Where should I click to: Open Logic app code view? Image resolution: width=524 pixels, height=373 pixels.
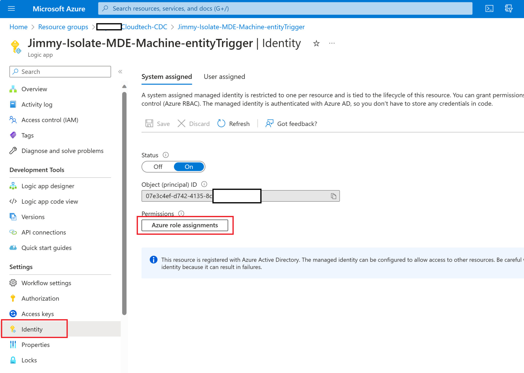[49, 201]
